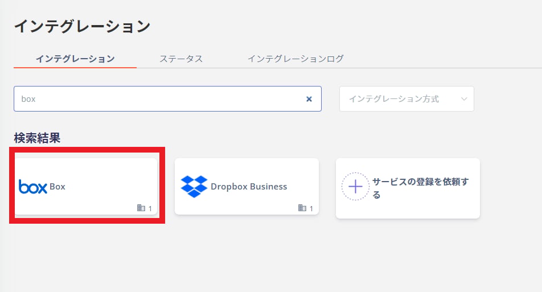Switch to the インテグレーションログ tab
Screen dimensions: 542x292
[x=295, y=59]
